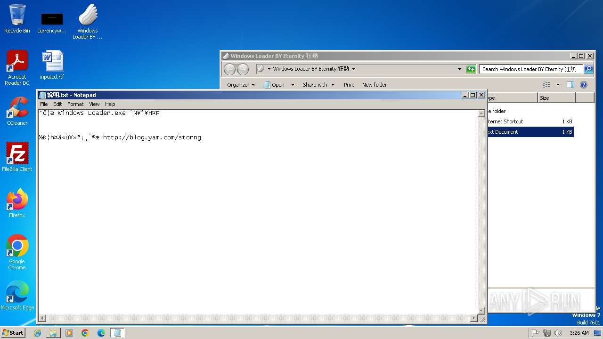Open Share with dropdown menu
Image resolution: width=603 pixels, height=339 pixels.
(319, 85)
